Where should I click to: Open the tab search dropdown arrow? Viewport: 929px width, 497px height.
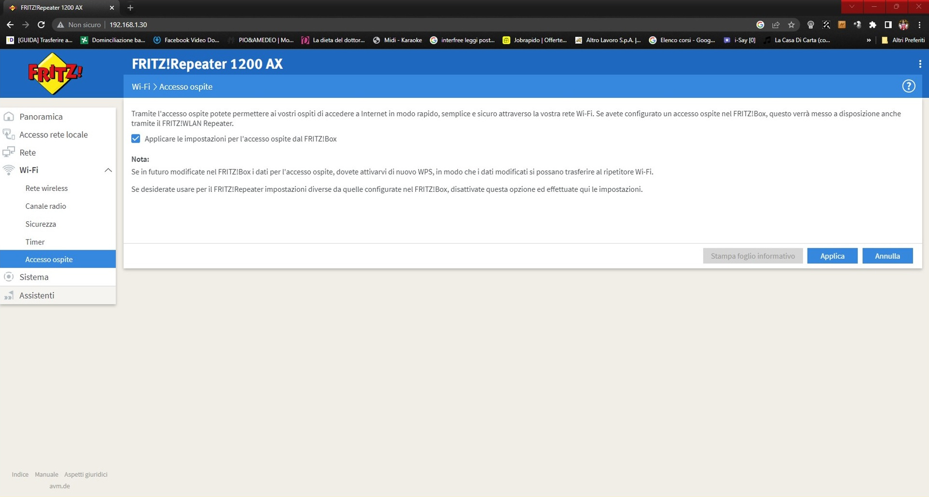point(852,7)
